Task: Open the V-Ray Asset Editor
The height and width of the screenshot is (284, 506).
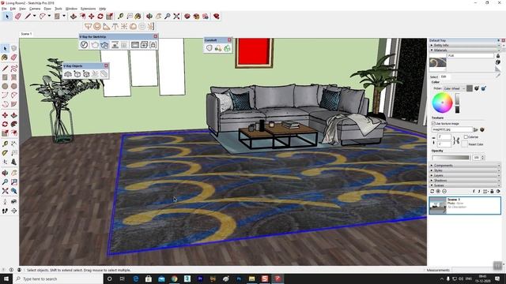Action: [x=84, y=45]
